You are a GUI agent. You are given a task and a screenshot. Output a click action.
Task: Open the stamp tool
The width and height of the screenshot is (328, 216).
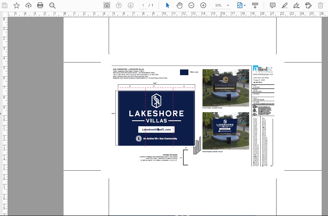308,5
